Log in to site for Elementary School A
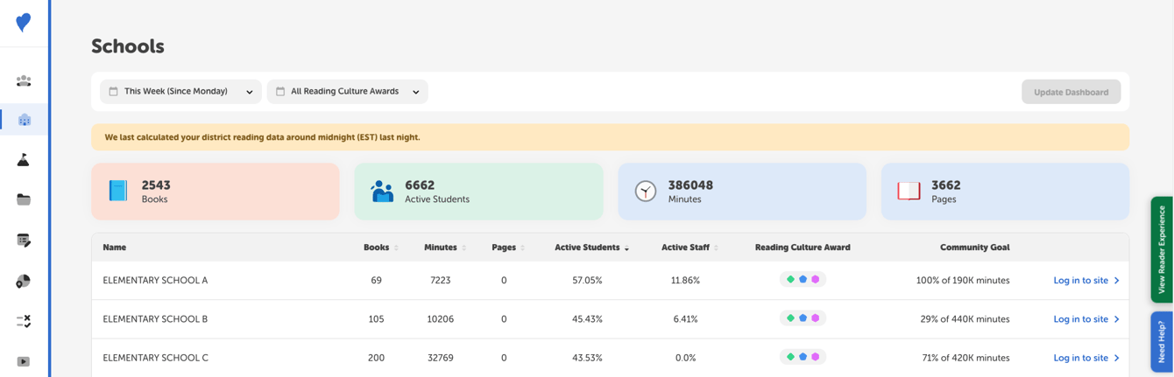 coord(1086,281)
